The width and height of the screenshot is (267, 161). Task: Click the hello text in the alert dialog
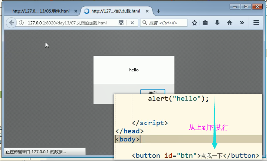[134, 70]
